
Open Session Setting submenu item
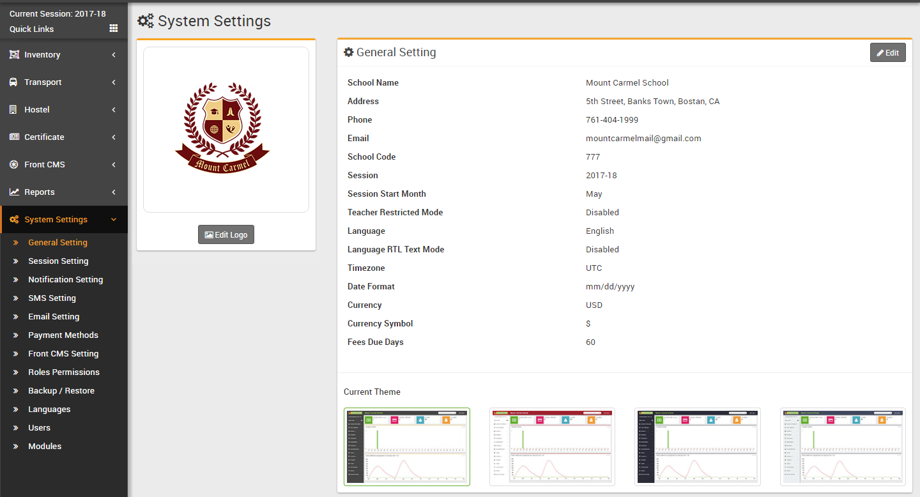click(58, 261)
